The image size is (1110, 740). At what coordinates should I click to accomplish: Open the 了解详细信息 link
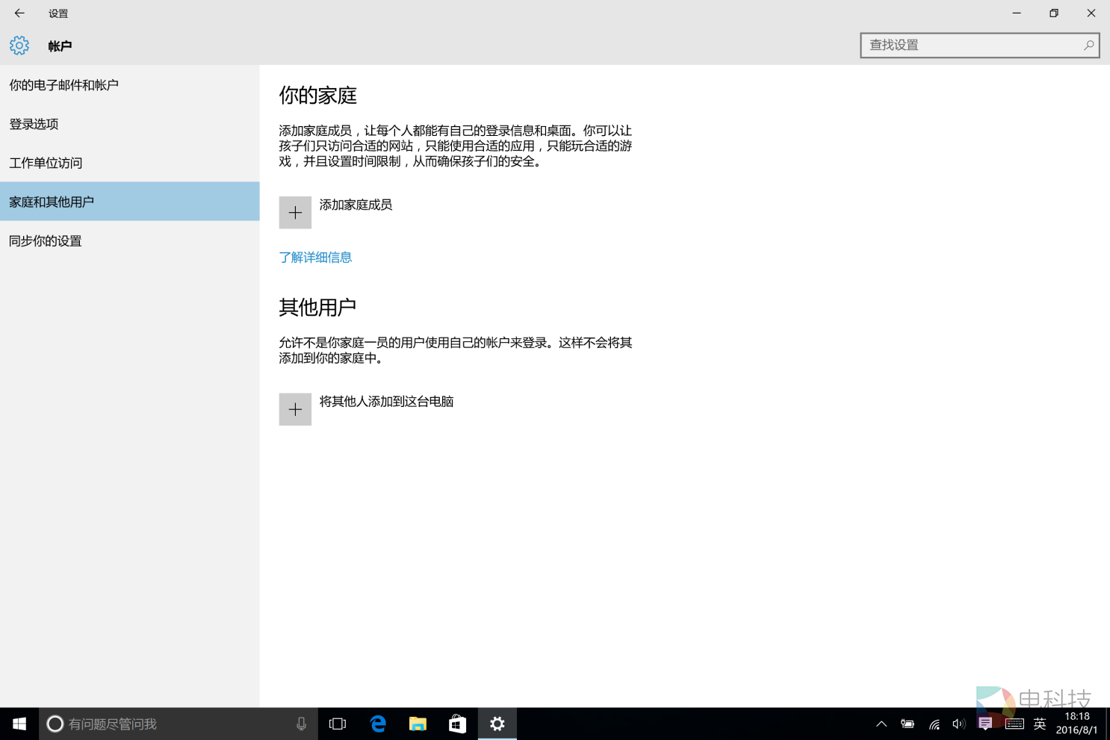point(315,258)
